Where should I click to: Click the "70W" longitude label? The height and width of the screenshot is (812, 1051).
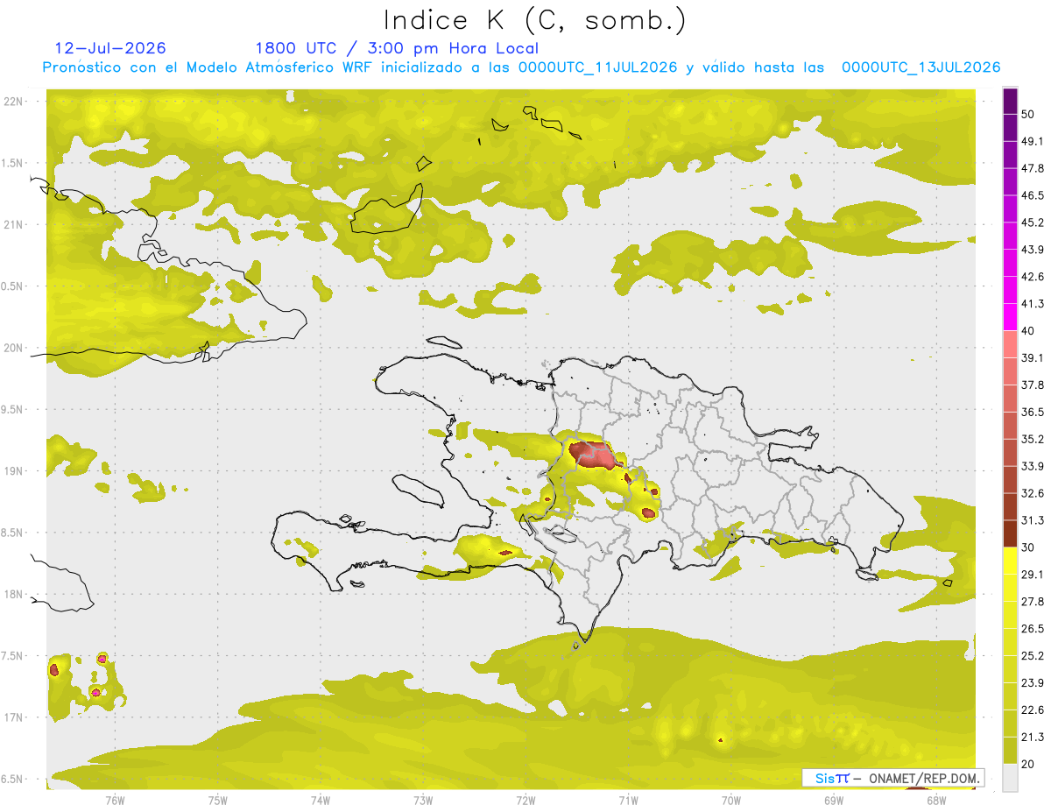tap(731, 801)
